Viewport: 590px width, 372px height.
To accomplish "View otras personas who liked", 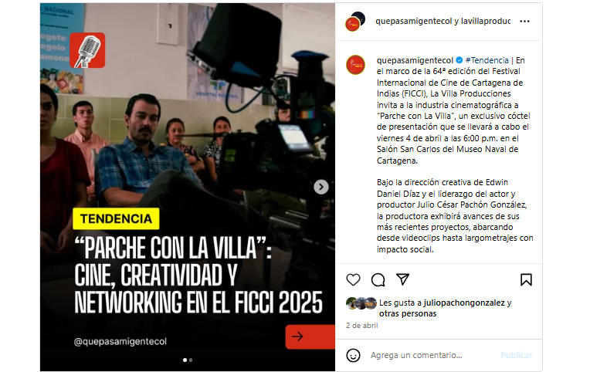I will pos(408,313).
